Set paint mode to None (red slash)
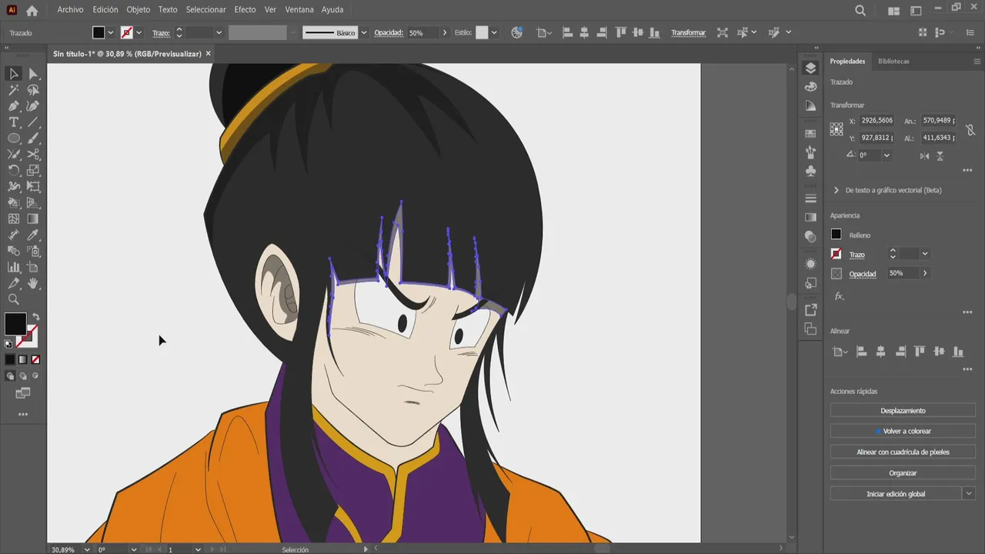 (x=35, y=359)
